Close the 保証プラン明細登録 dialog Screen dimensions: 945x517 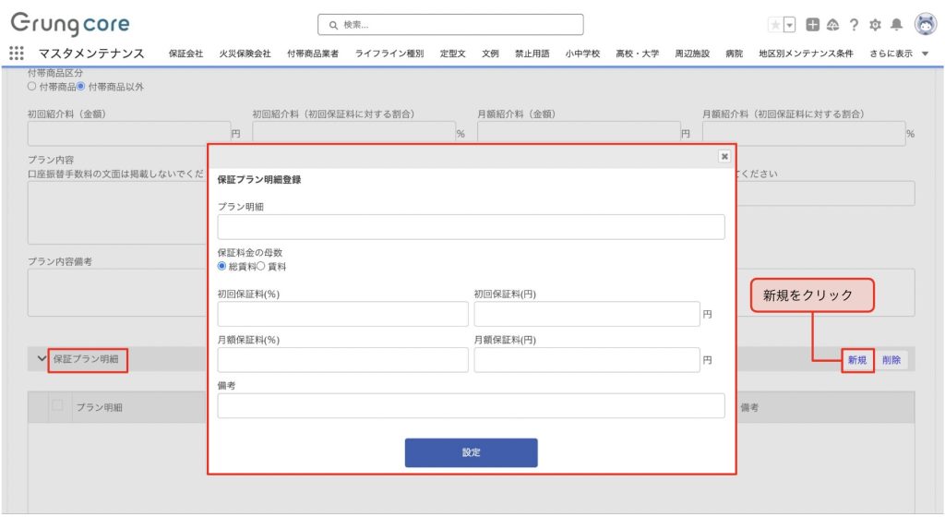click(724, 157)
